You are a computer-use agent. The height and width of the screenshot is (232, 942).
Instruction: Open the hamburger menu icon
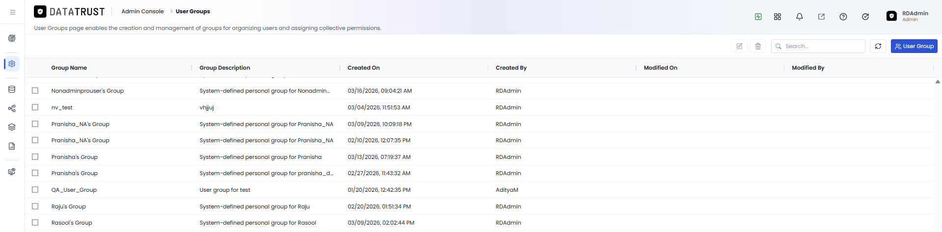[x=12, y=12]
